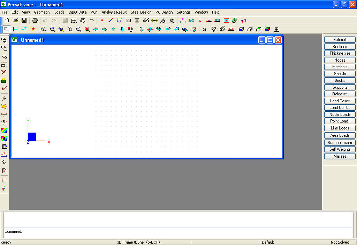This screenshot has width=357, height=245.
Task: Click the rainbow contour display icon
Action: pyautogui.click(x=4, y=131)
